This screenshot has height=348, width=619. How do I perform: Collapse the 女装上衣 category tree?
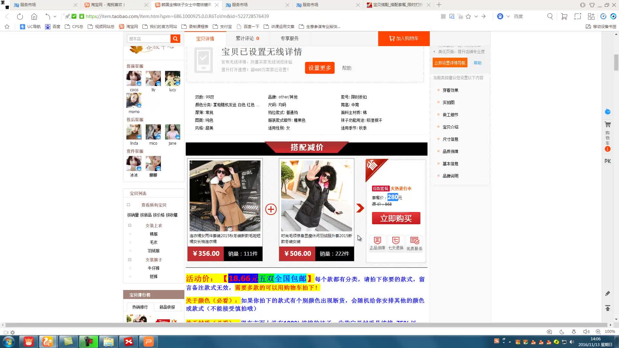[x=130, y=226]
